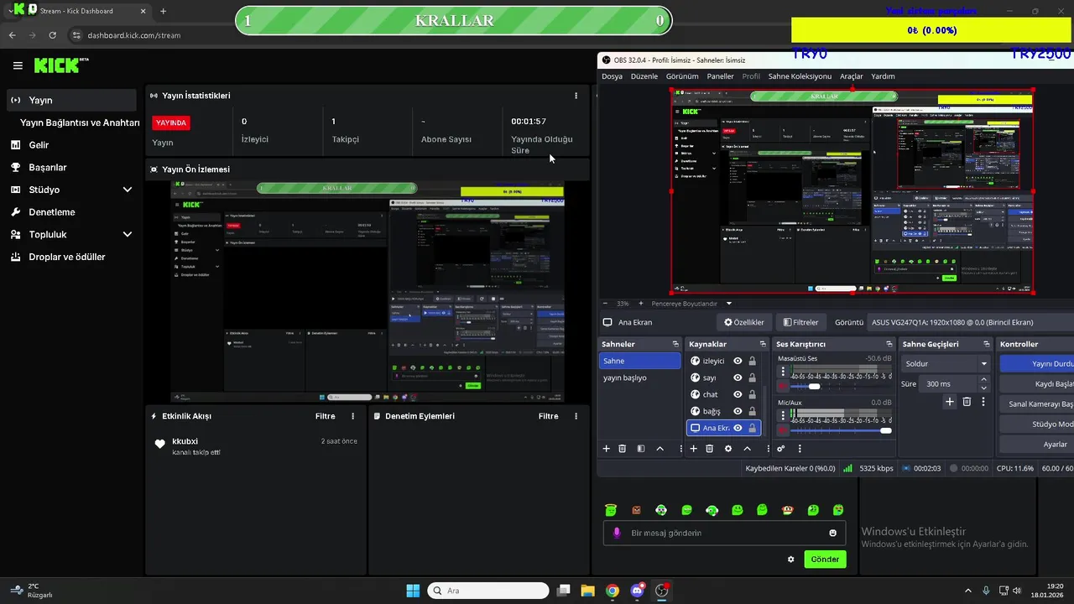Click the emoji picker in chat box

click(832, 534)
